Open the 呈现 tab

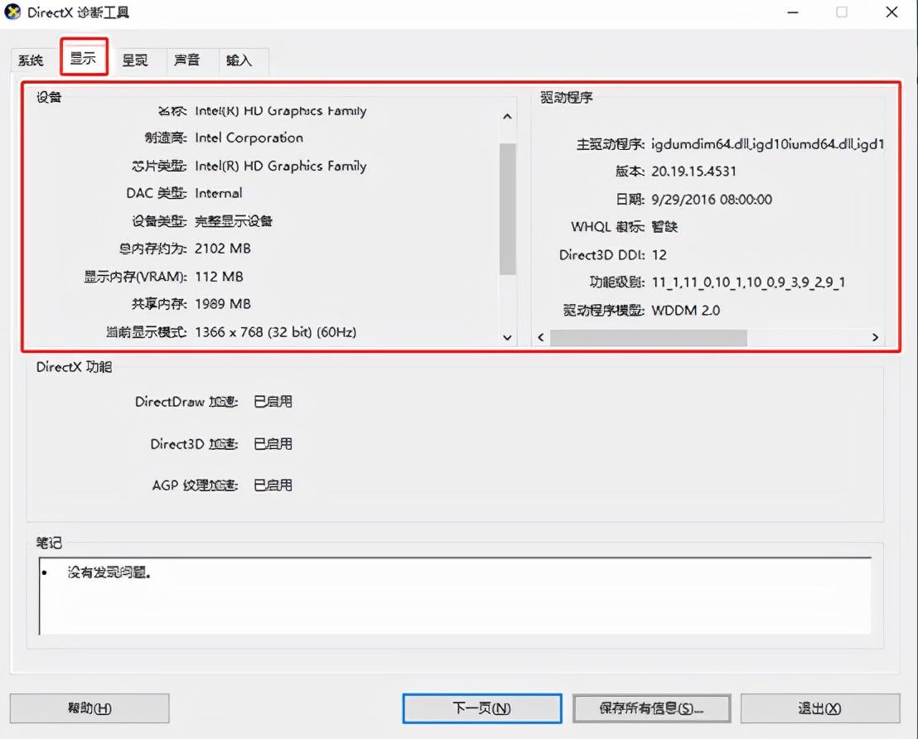135,60
